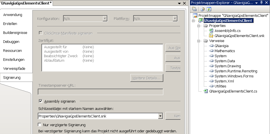
Task: Open the Verweispfade tab
Action: point(14,69)
